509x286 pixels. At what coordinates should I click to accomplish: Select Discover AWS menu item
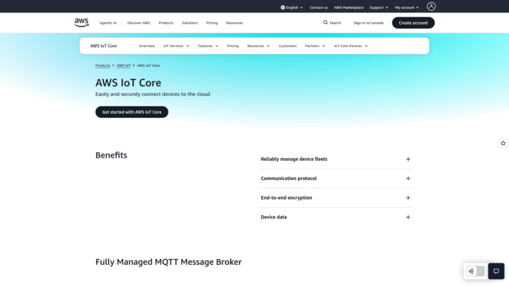139,23
